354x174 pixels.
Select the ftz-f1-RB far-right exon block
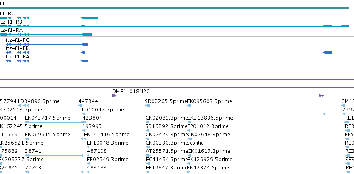click(345, 26)
